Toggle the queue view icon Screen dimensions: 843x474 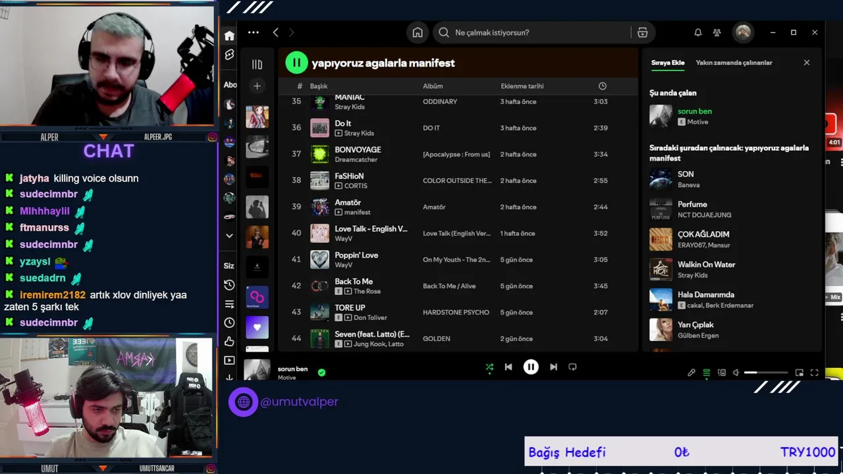point(707,373)
